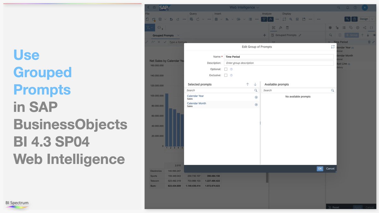
Task: Select the Grouped Prompts report tab
Action: click(163, 35)
